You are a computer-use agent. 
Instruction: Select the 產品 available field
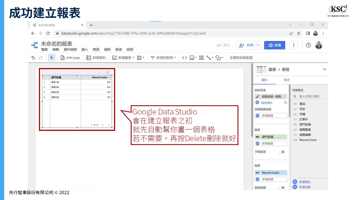pyautogui.click(x=302, y=104)
